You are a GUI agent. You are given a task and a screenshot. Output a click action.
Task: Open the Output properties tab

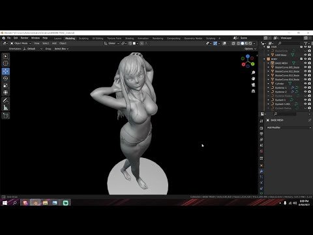(261, 134)
